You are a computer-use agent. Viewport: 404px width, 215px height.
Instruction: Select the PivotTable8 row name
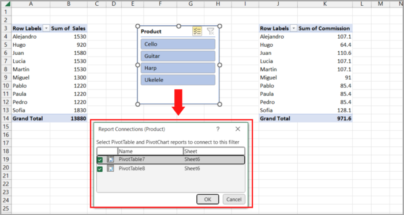click(x=132, y=169)
